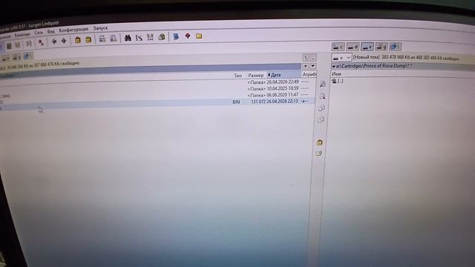The height and width of the screenshot is (267, 475).
Task: Click the vertical bar New folder icon
Action: click(319, 154)
